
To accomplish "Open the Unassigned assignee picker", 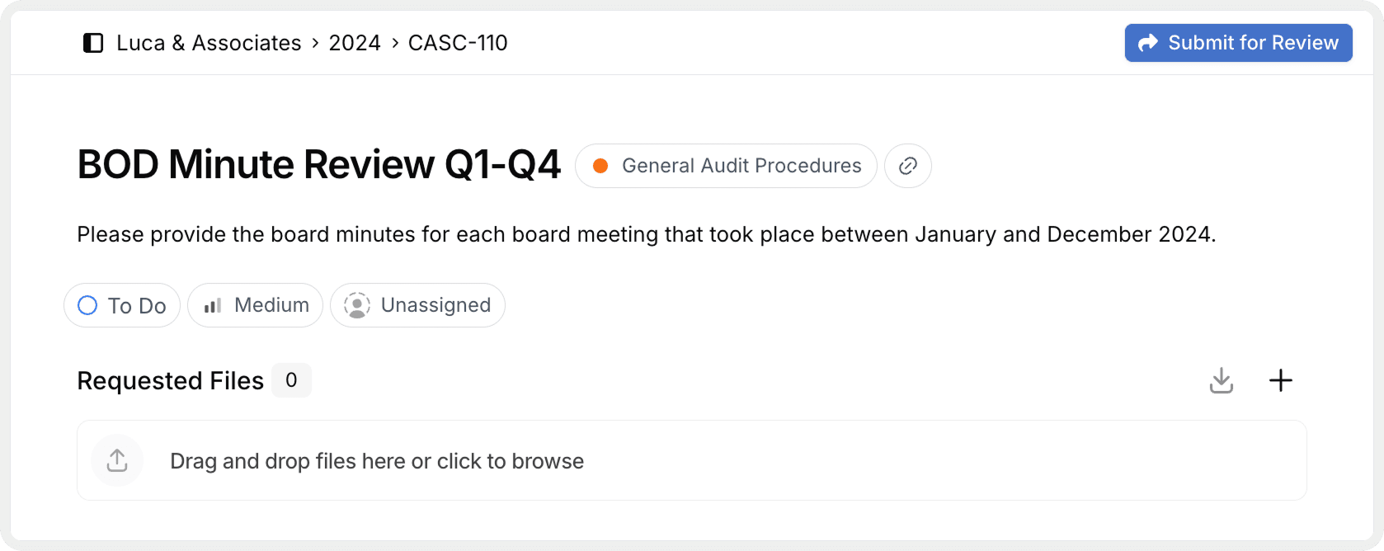I will pos(417,305).
